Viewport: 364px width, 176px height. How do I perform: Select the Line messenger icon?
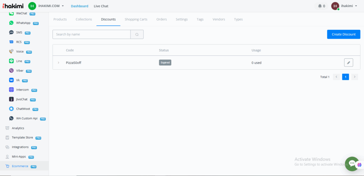[11, 61]
